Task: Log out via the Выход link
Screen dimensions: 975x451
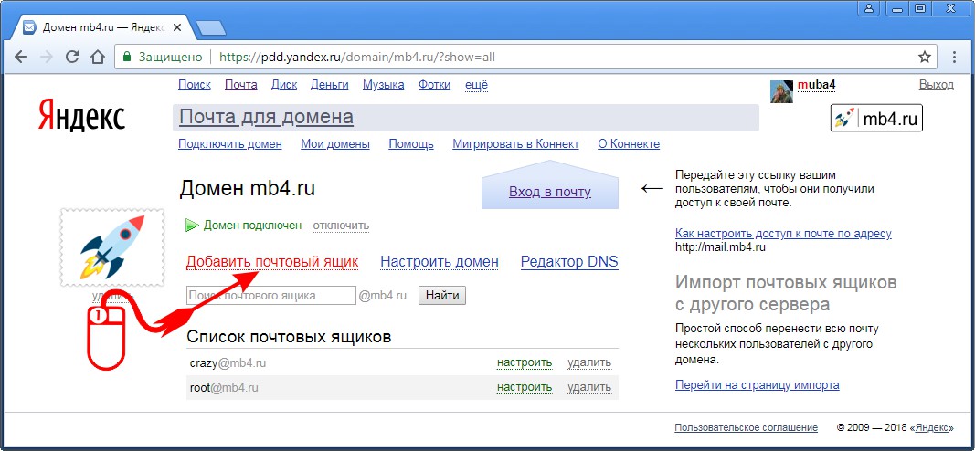Action: tap(936, 85)
